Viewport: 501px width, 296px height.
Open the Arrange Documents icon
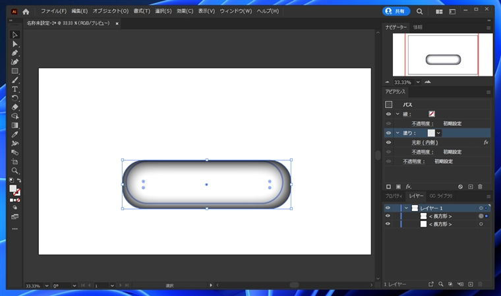[439, 11]
